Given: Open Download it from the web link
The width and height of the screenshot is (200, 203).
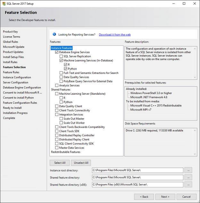Looking at the screenshot, I should (115, 35).
